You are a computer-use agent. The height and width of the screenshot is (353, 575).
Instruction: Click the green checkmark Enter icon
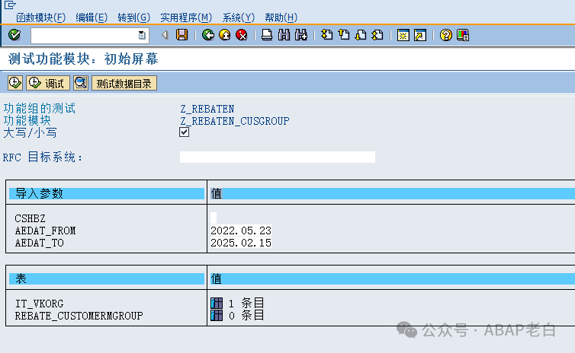pyautogui.click(x=14, y=35)
